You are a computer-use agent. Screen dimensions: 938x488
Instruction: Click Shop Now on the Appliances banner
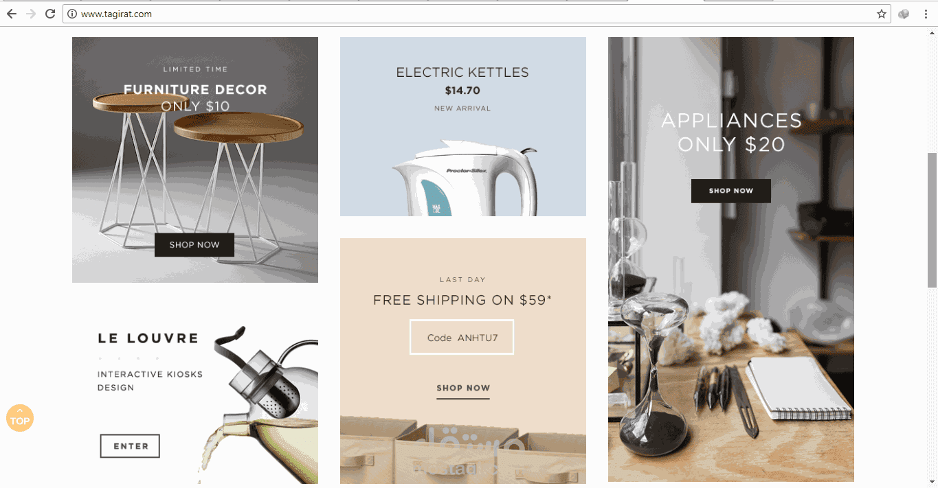[731, 191]
